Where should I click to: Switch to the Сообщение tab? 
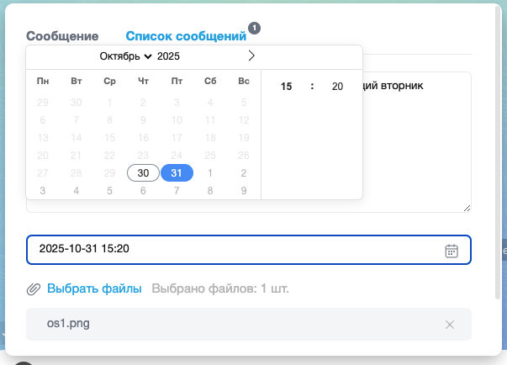point(62,36)
